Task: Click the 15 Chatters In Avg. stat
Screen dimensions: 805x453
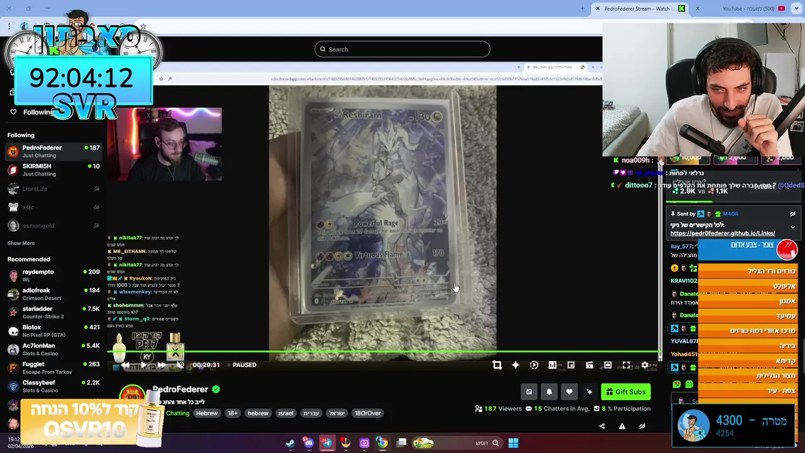Action: pyautogui.click(x=559, y=409)
